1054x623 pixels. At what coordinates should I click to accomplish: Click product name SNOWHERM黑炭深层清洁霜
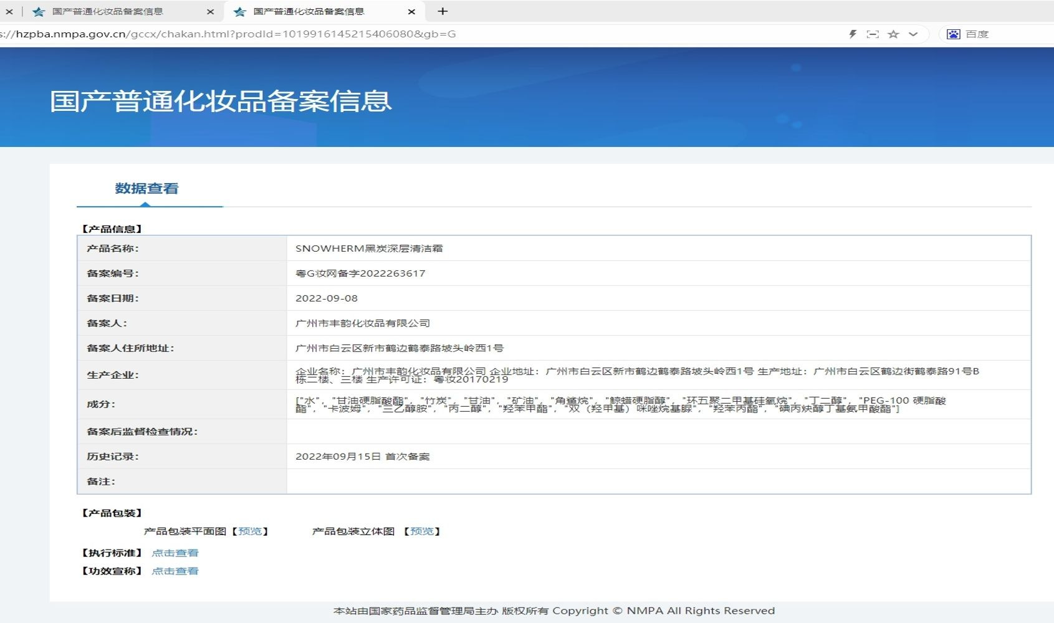point(369,249)
